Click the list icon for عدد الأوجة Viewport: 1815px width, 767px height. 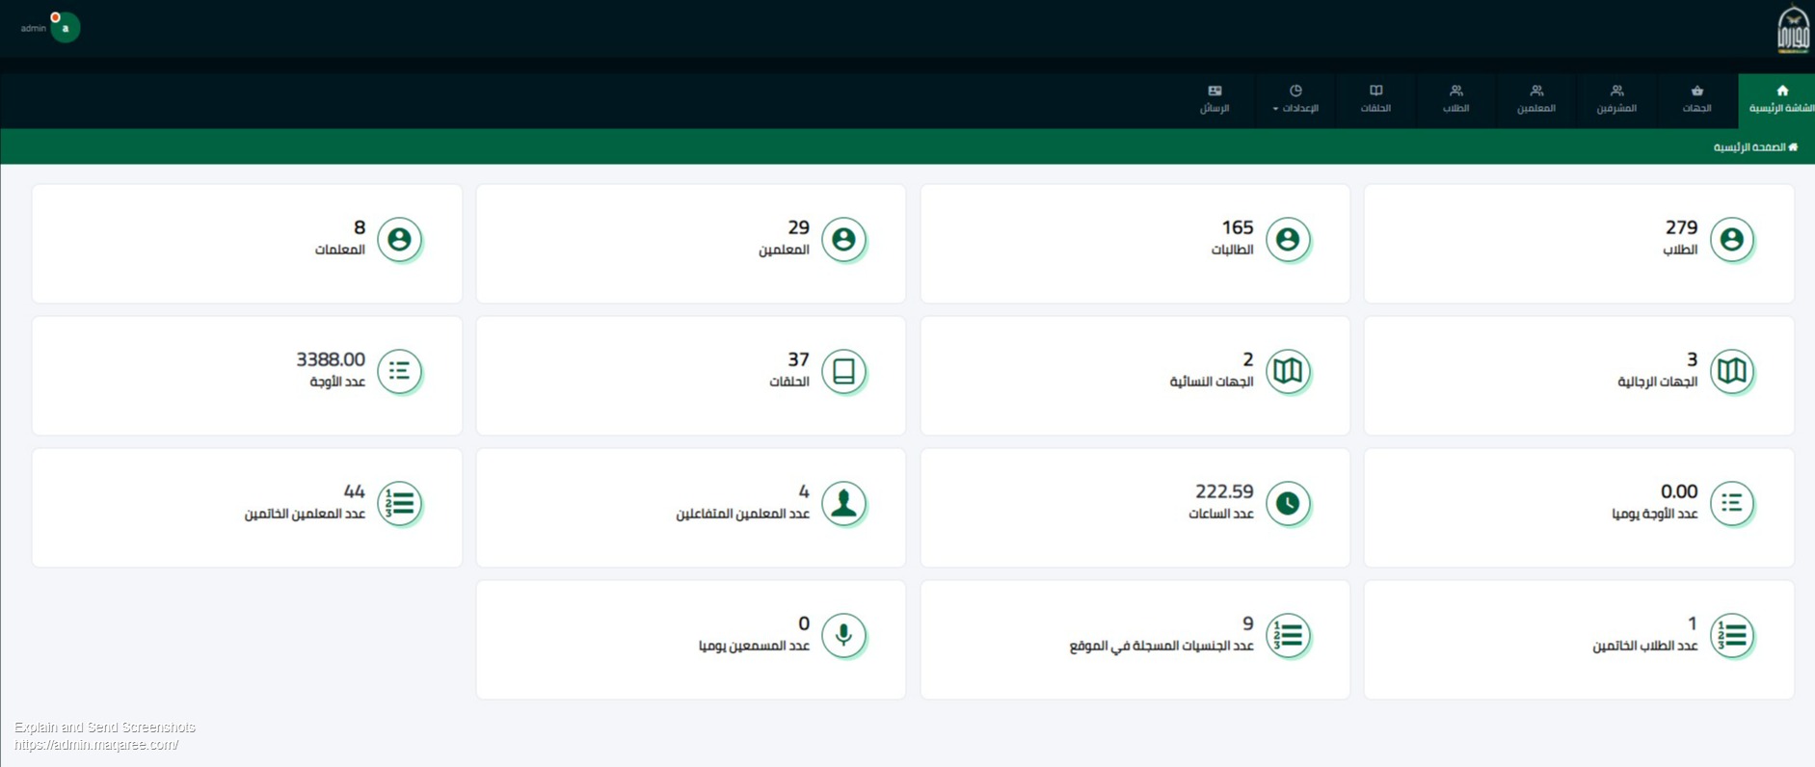point(399,371)
